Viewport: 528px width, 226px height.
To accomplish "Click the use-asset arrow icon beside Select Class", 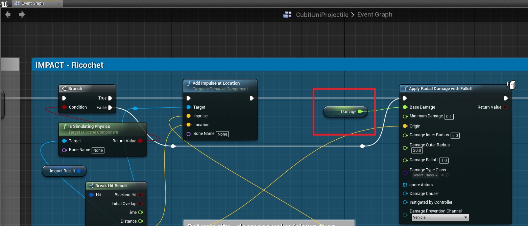I will (x=441, y=175).
